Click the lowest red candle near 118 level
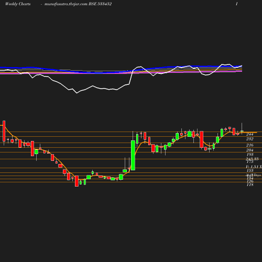262x262 pixels. point(77,181)
